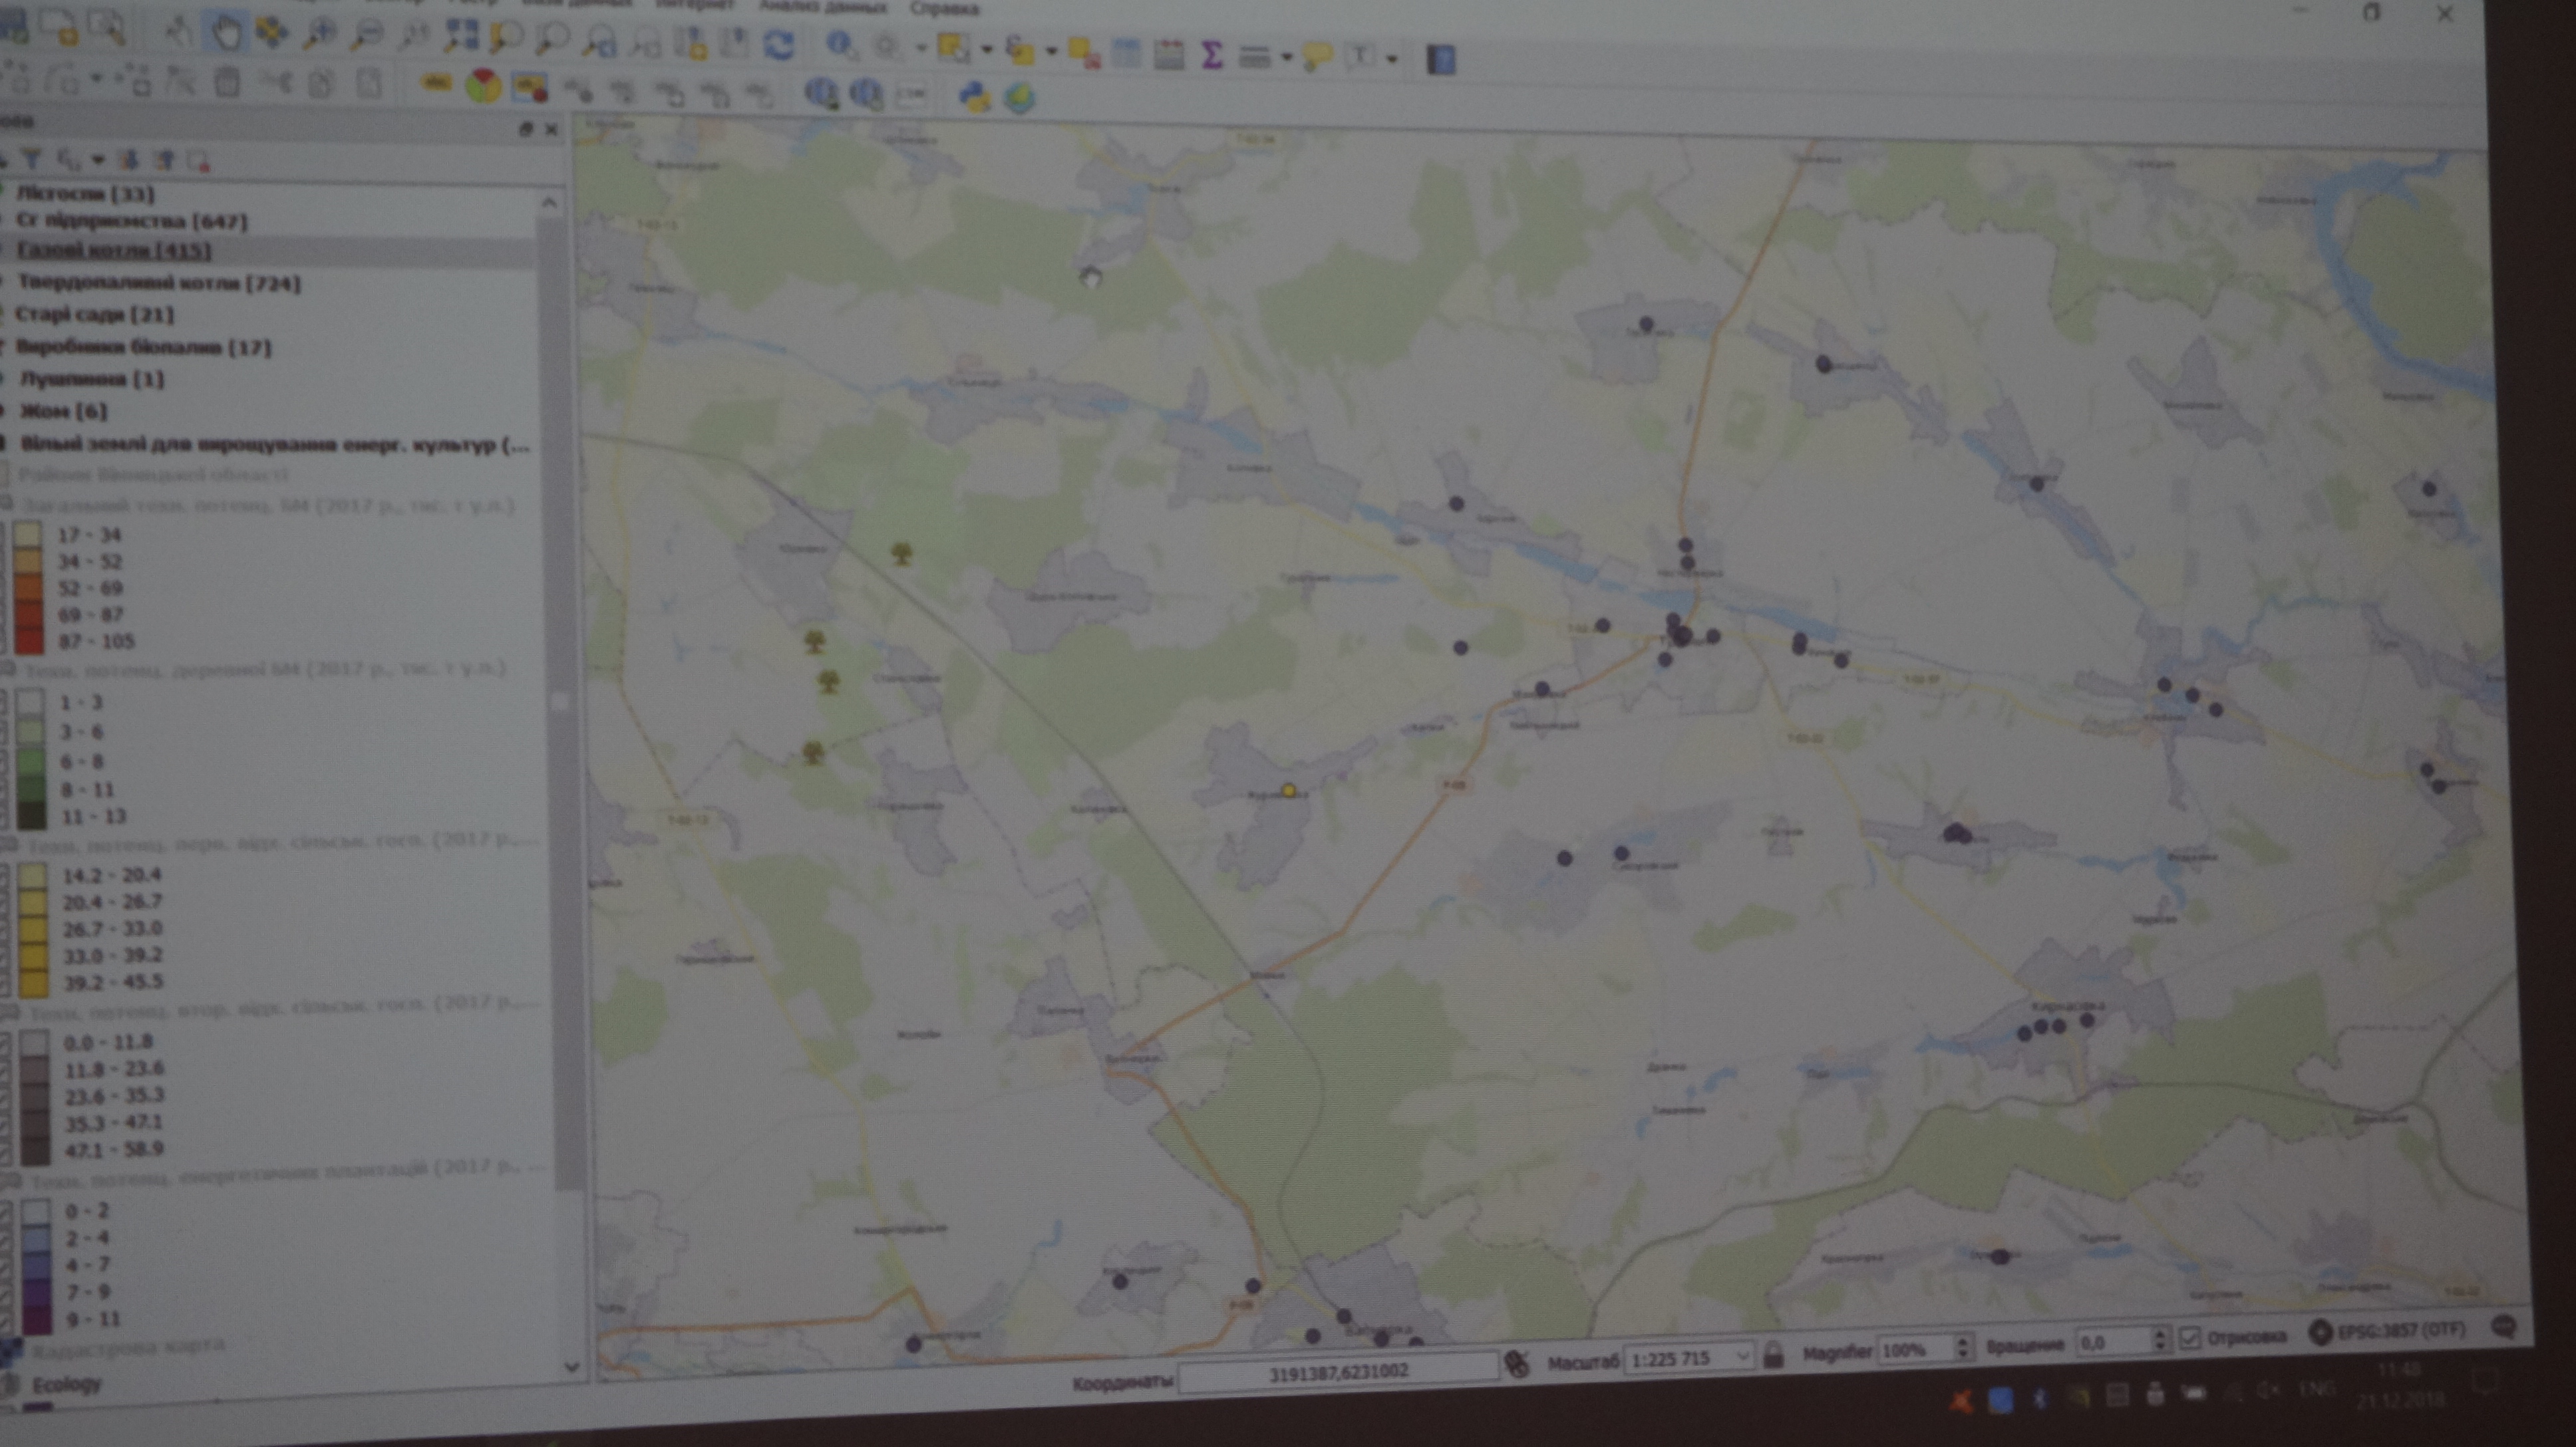Click the toggle mouse extents icon beside coordinates
Screen dimensions: 2576x1447
point(1517,1363)
